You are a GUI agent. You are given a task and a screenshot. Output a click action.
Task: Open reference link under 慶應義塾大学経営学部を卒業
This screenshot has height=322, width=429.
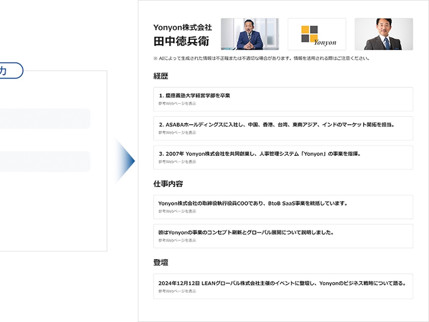(x=177, y=103)
